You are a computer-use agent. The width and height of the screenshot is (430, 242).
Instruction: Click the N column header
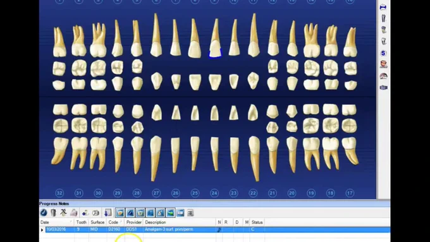click(219, 222)
